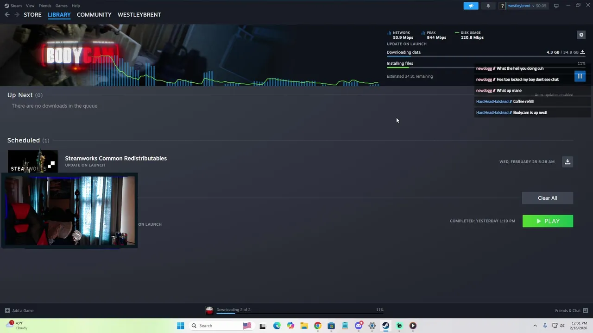
Task: Click the green PLAY button
Action: pos(548,221)
